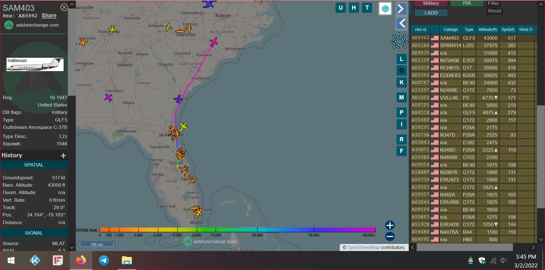Click the yellow aircraft icon near Chattanooga
This screenshot has width=545, height=270.
(x=112, y=29)
